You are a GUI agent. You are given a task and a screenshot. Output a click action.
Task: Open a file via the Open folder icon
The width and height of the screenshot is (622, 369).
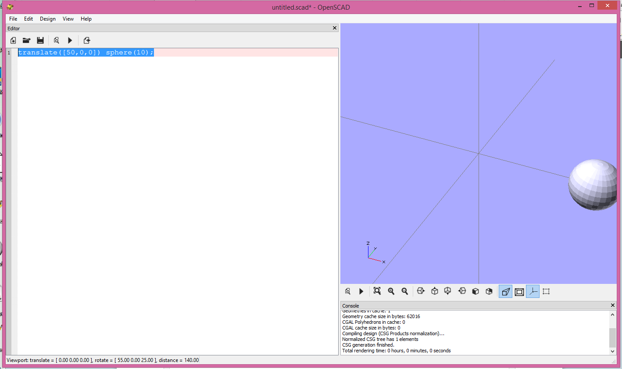point(26,40)
